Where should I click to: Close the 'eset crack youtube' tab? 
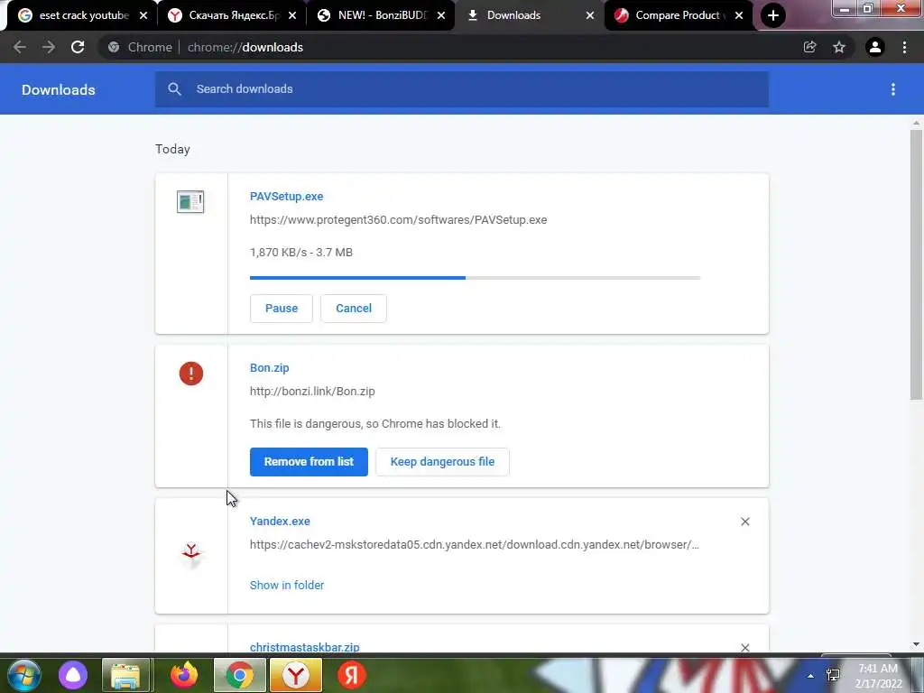pos(143,15)
